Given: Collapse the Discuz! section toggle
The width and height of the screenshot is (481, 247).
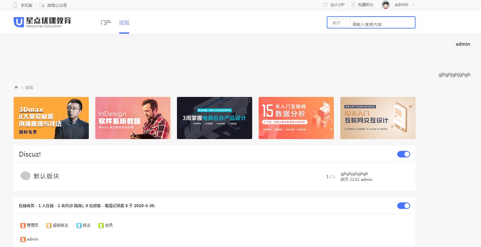Looking at the screenshot, I should (404, 154).
